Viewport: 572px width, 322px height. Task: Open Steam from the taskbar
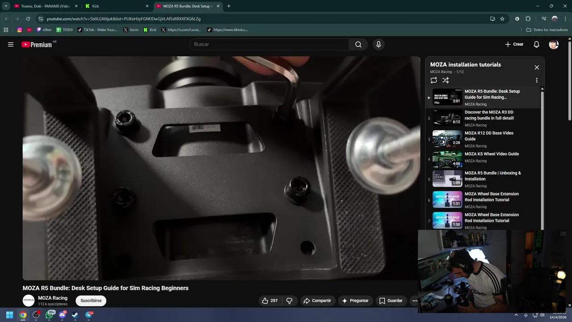coord(75,315)
